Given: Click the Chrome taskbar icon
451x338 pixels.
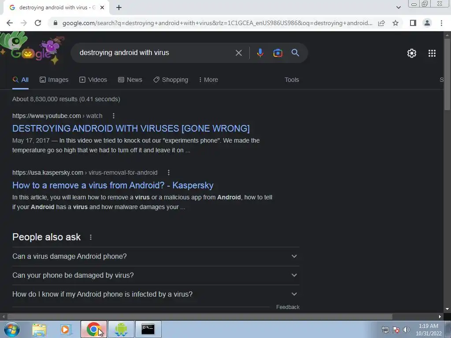Looking at the screenshot, I should tap(94, 329).
